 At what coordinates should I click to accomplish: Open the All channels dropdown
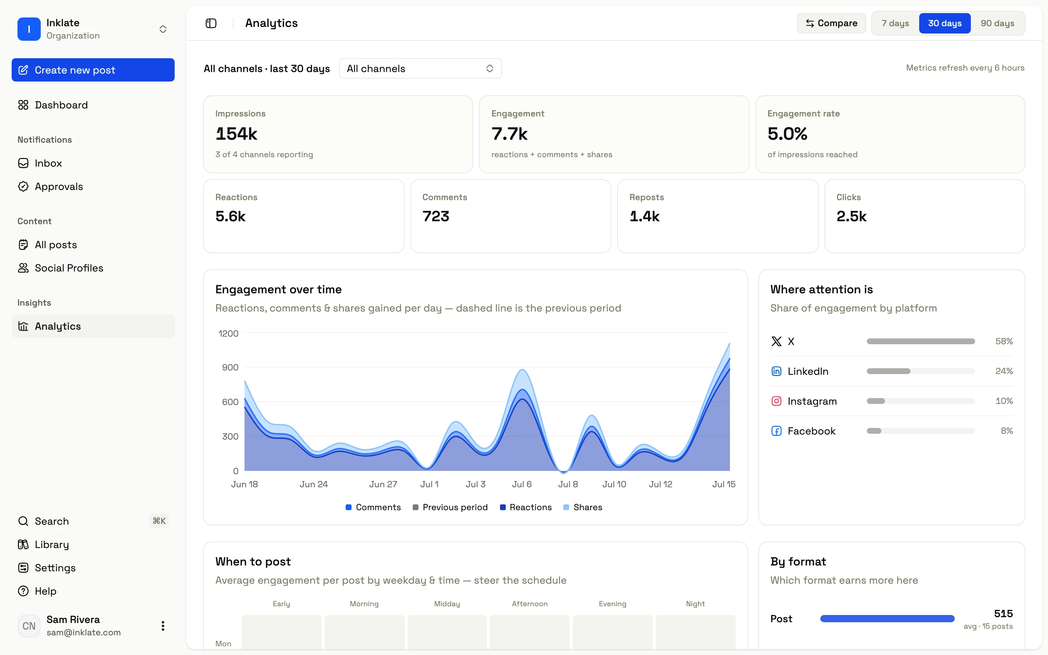(420, 68)
